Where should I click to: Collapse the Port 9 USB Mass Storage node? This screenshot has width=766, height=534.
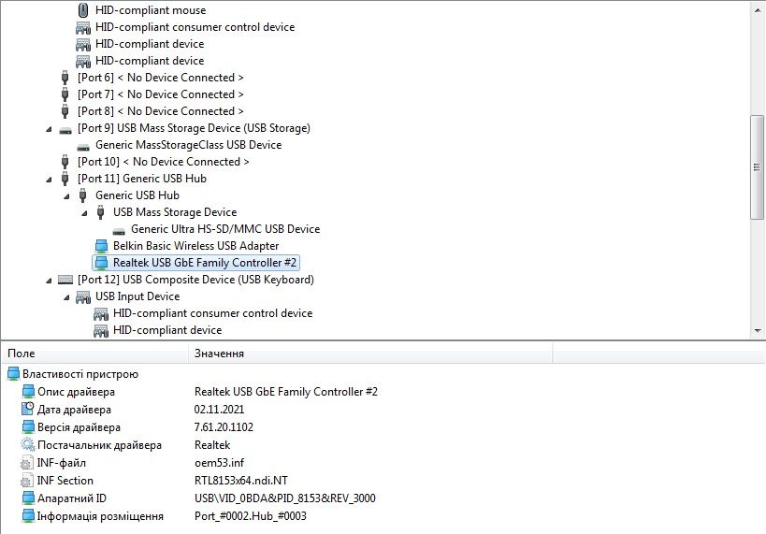click(49, 129)
